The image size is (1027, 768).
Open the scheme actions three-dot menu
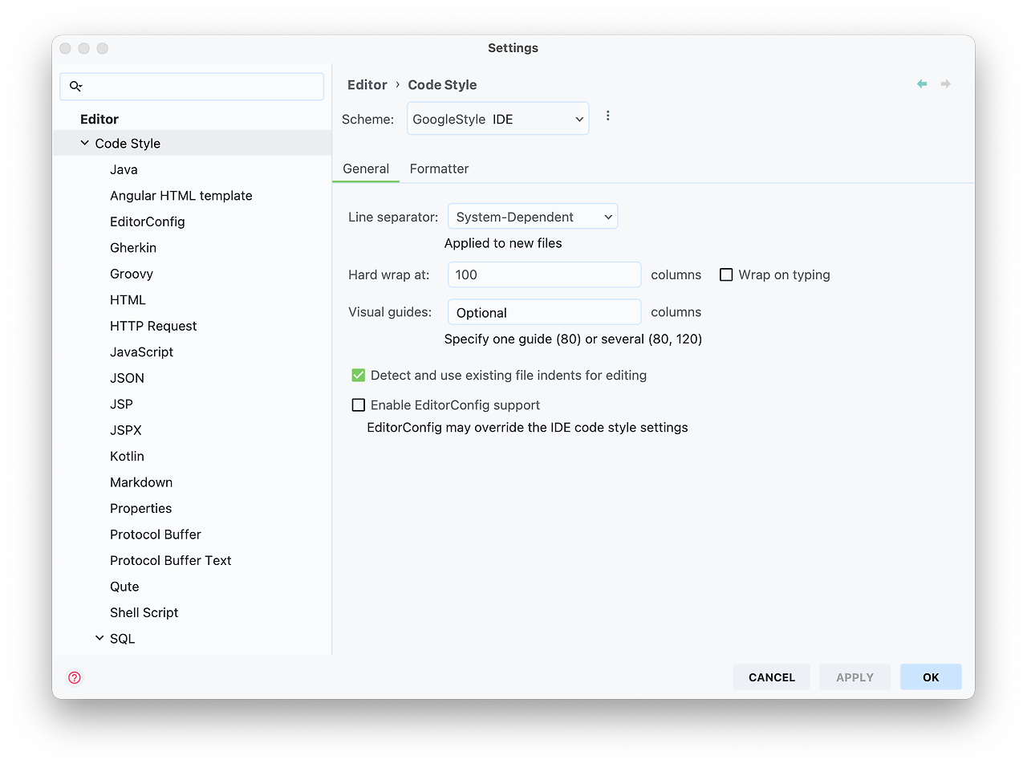[x=608, y=116]
